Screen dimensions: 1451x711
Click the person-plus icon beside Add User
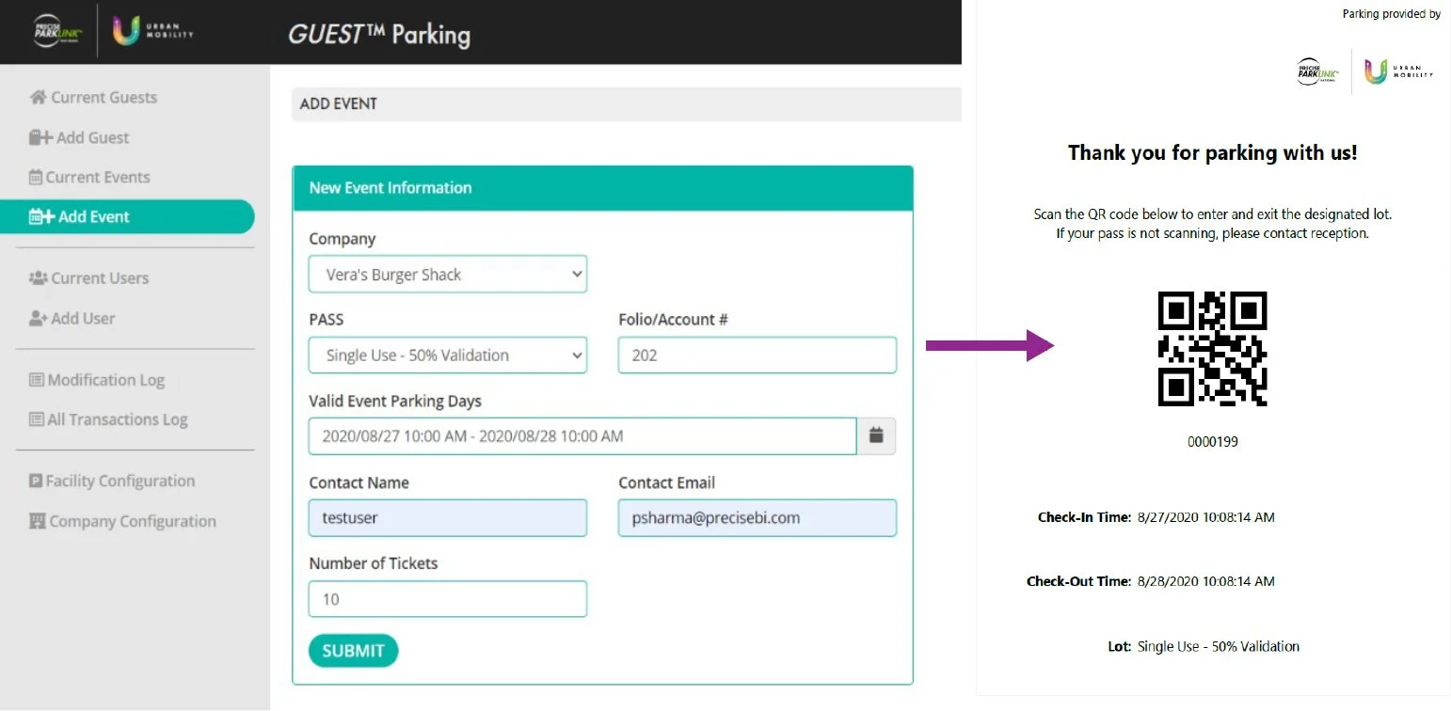click(39, 318)
